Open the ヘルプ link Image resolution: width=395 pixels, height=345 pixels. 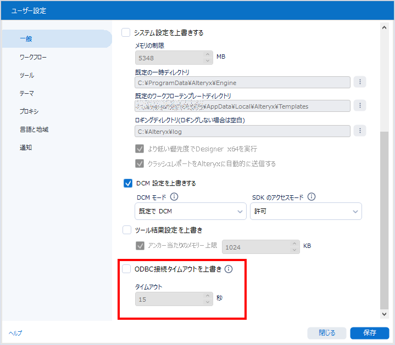(15, 333)
